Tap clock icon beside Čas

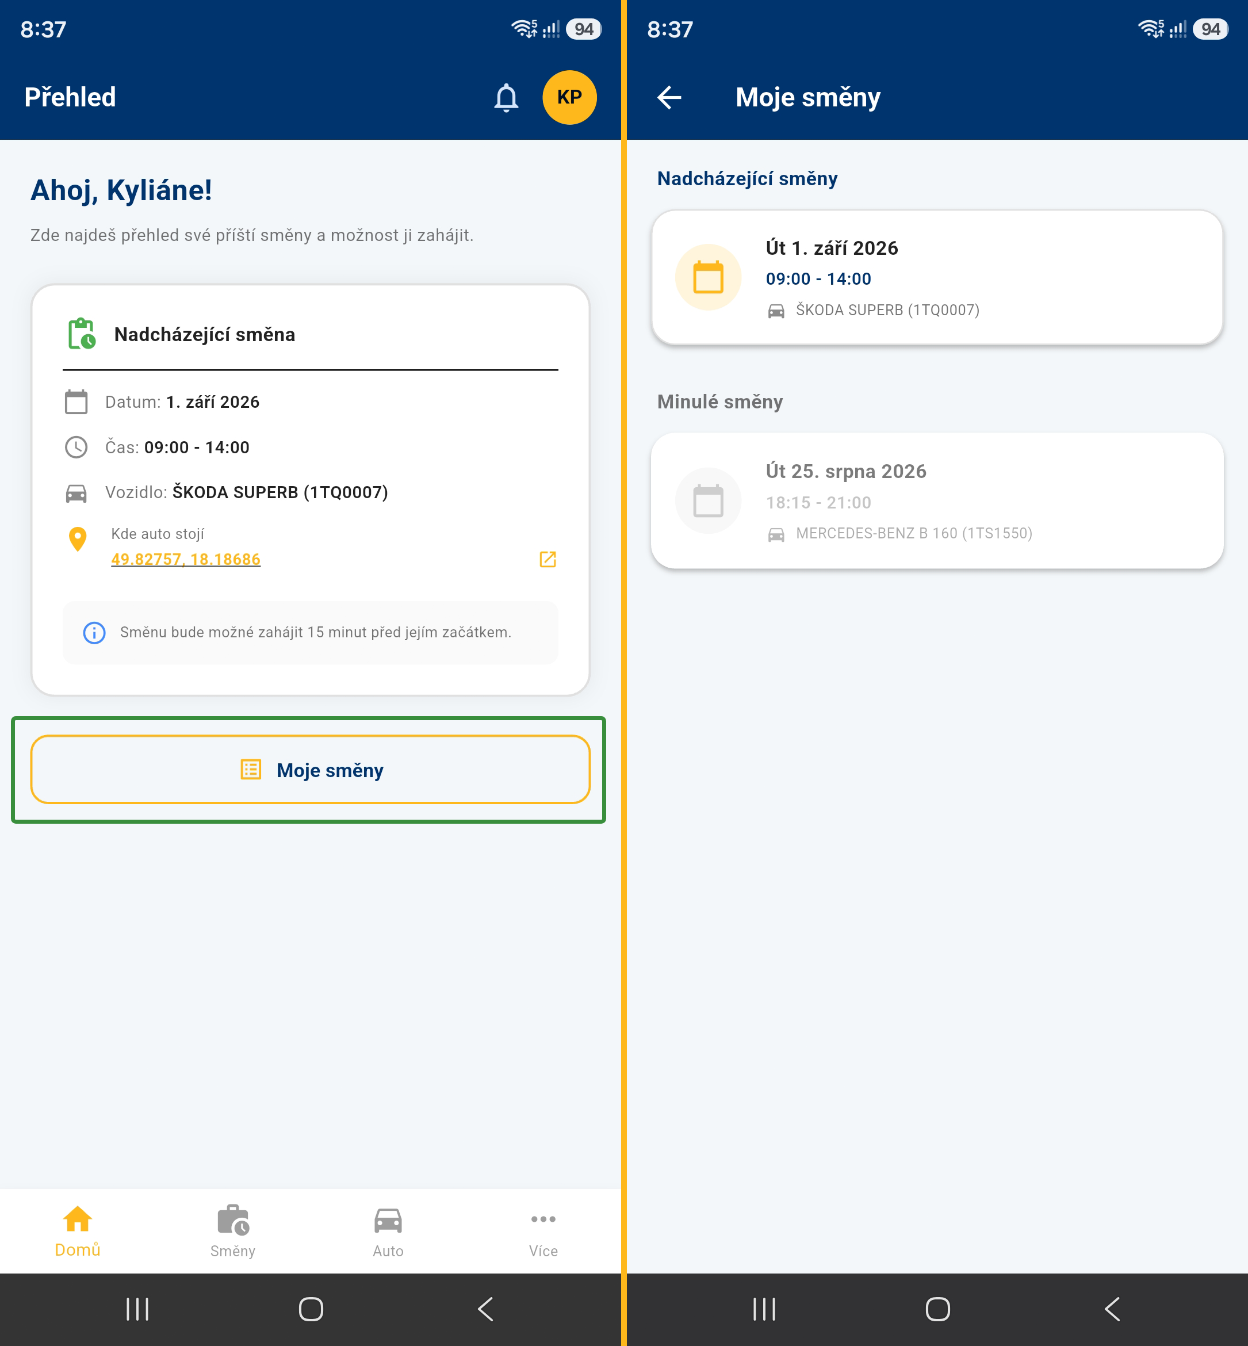pos(76,447)
